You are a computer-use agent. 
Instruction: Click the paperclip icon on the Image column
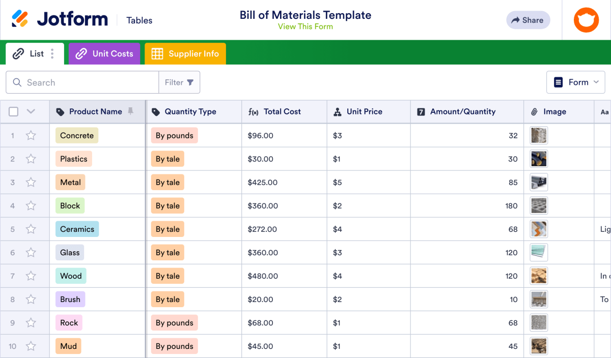coord(534,111)
